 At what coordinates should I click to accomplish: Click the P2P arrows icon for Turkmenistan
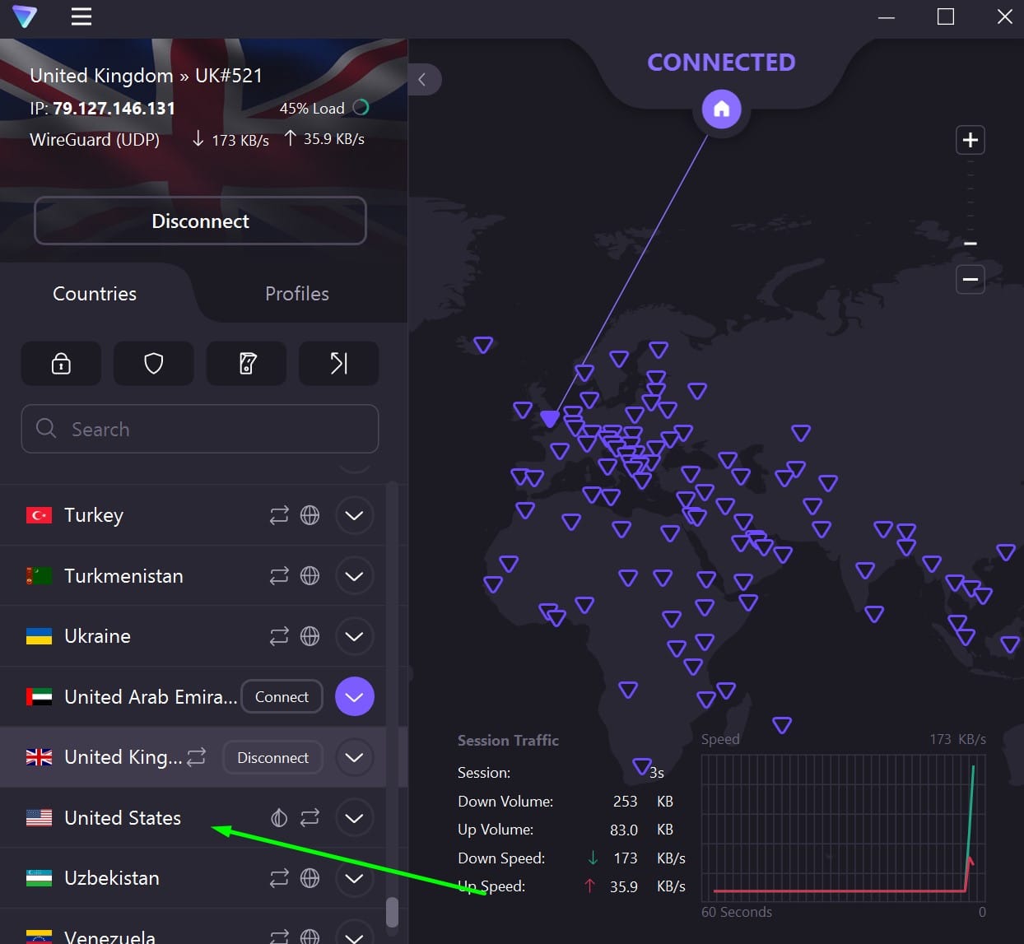279,575
